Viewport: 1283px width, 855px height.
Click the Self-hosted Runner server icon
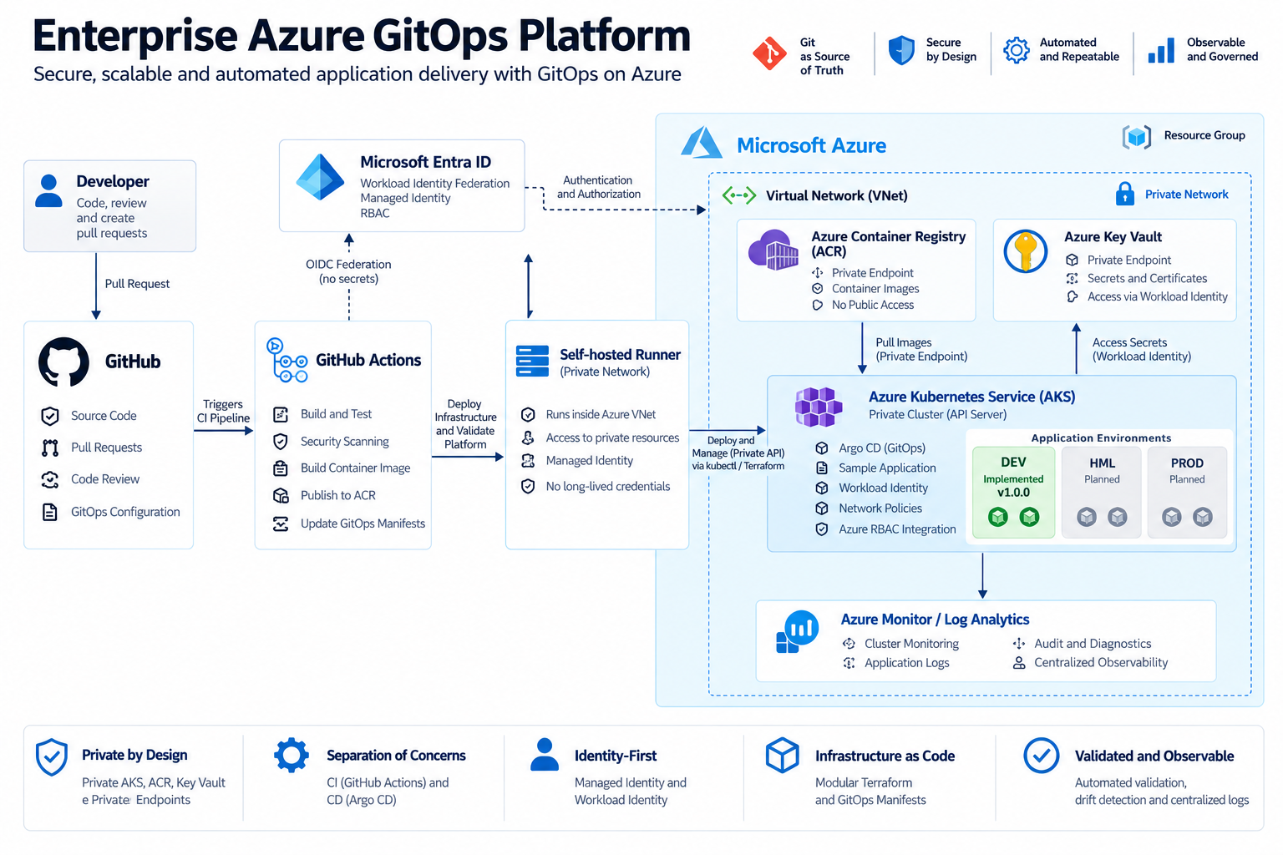[532, 361]
